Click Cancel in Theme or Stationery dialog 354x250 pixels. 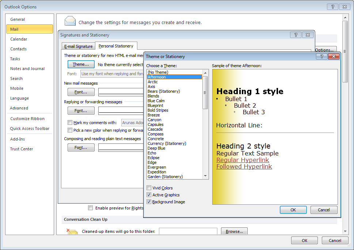tap(324, 210)
